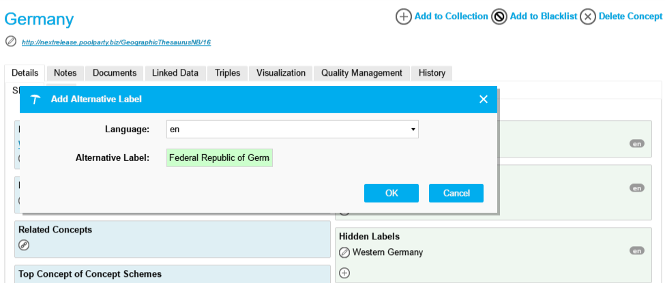Click the Add to Blacklist icon
This screenshot has width=665, height=283.
pyautogui.click(x=499, y=17)
